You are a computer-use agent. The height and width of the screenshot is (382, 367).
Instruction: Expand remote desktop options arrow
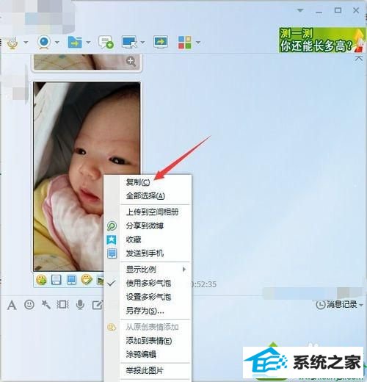(142, 43)
